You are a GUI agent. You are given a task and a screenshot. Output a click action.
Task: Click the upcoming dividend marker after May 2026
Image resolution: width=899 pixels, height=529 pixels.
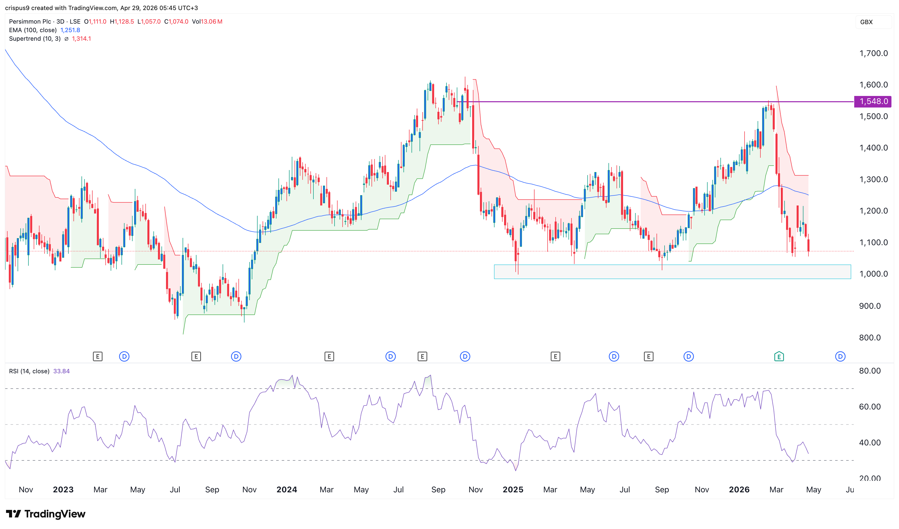(x=840, y=356)
